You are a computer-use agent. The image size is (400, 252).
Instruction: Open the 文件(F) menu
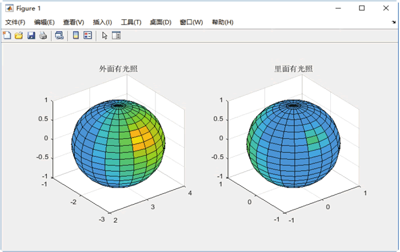(x=15, y=22)
